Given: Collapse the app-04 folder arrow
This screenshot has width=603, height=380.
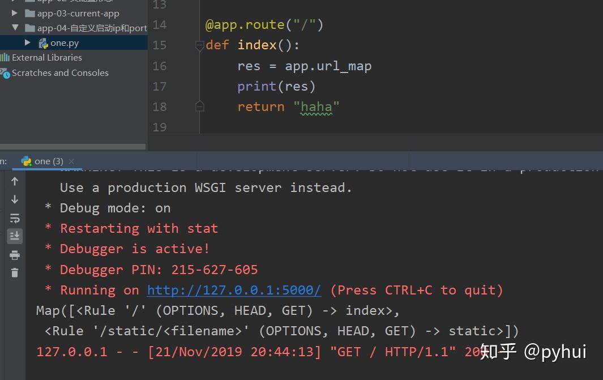Looking at the screenshot, I should (15, 28).
